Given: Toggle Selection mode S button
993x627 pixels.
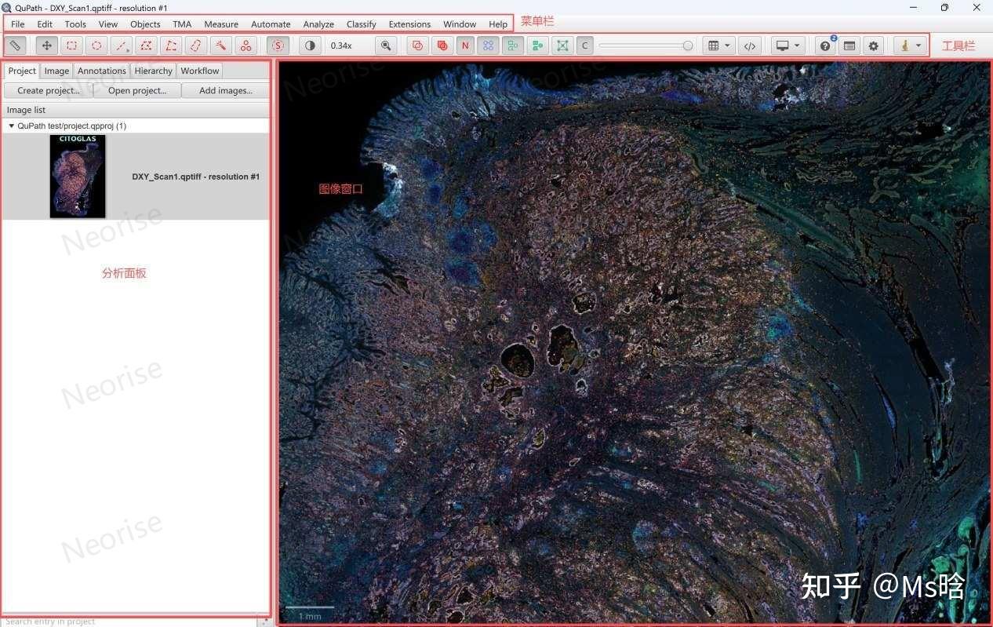Looking at the screenshot, I should 278,46.
